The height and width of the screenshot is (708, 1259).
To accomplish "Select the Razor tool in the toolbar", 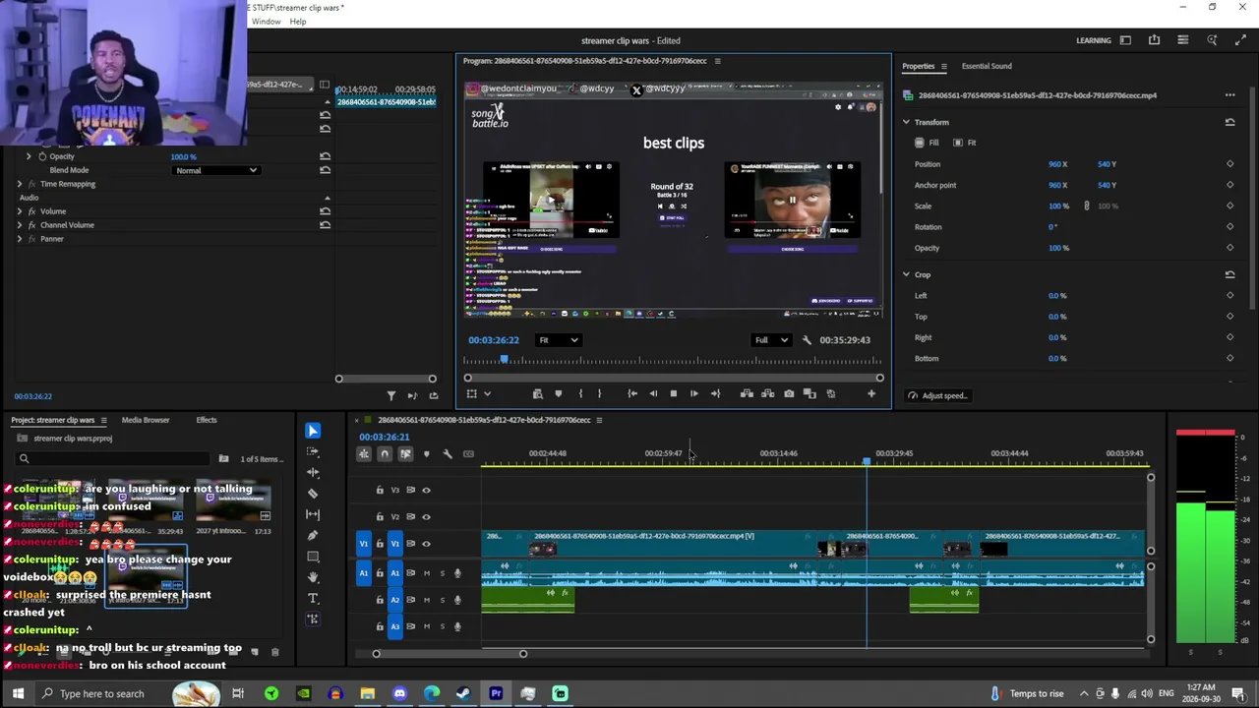I will point(313,494).
